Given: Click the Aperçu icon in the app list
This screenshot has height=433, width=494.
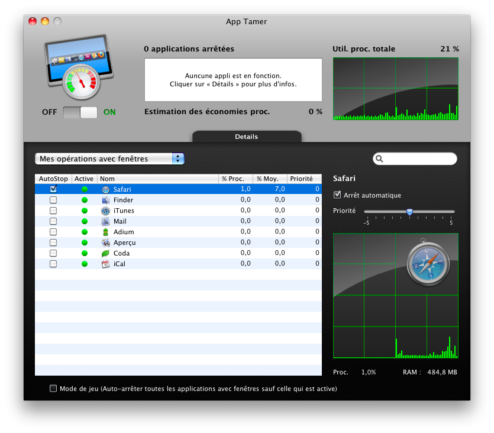Looking at the screenshot, I should [105, 243].
